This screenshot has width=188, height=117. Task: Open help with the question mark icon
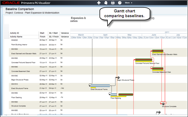pyautogui.click(x=120, y=3)
